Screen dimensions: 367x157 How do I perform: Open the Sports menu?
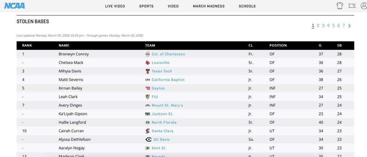(x=146, y=6)
